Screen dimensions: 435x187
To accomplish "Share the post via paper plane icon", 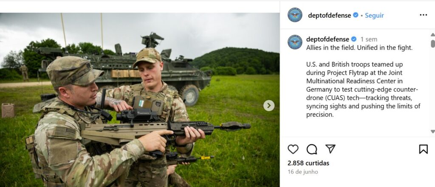I will pos(330,149).
